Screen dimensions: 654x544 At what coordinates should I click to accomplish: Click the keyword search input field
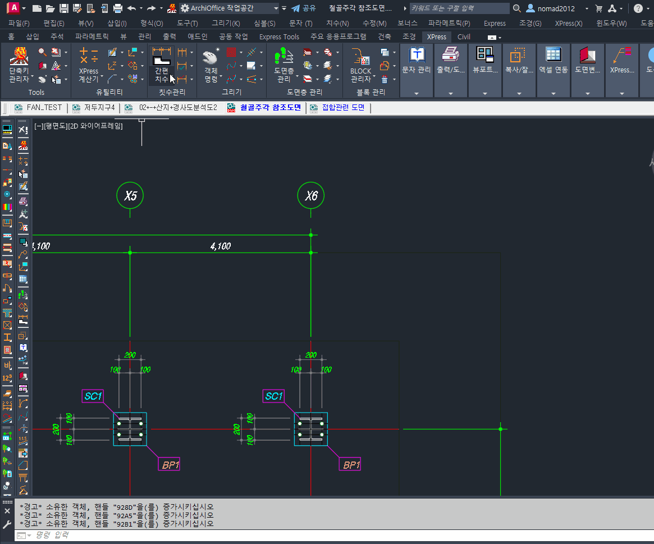(459, 8)
